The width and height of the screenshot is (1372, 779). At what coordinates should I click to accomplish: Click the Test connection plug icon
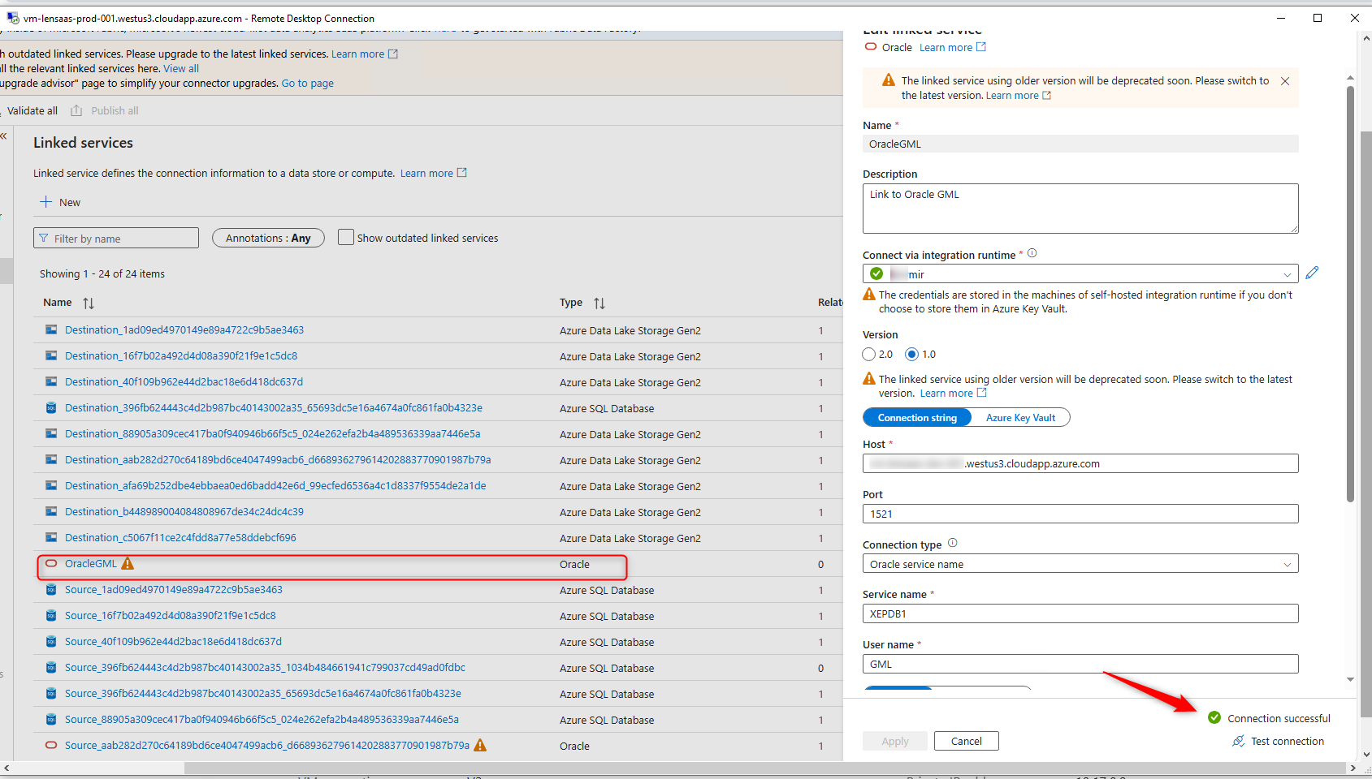click(x=1239, y=741)
